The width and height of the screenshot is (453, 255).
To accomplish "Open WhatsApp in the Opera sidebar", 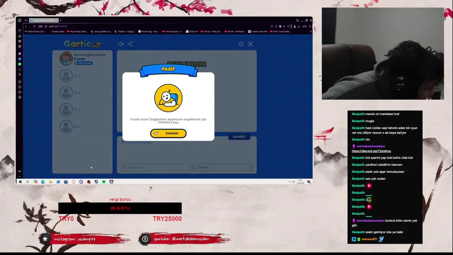I will click(20, 64).
